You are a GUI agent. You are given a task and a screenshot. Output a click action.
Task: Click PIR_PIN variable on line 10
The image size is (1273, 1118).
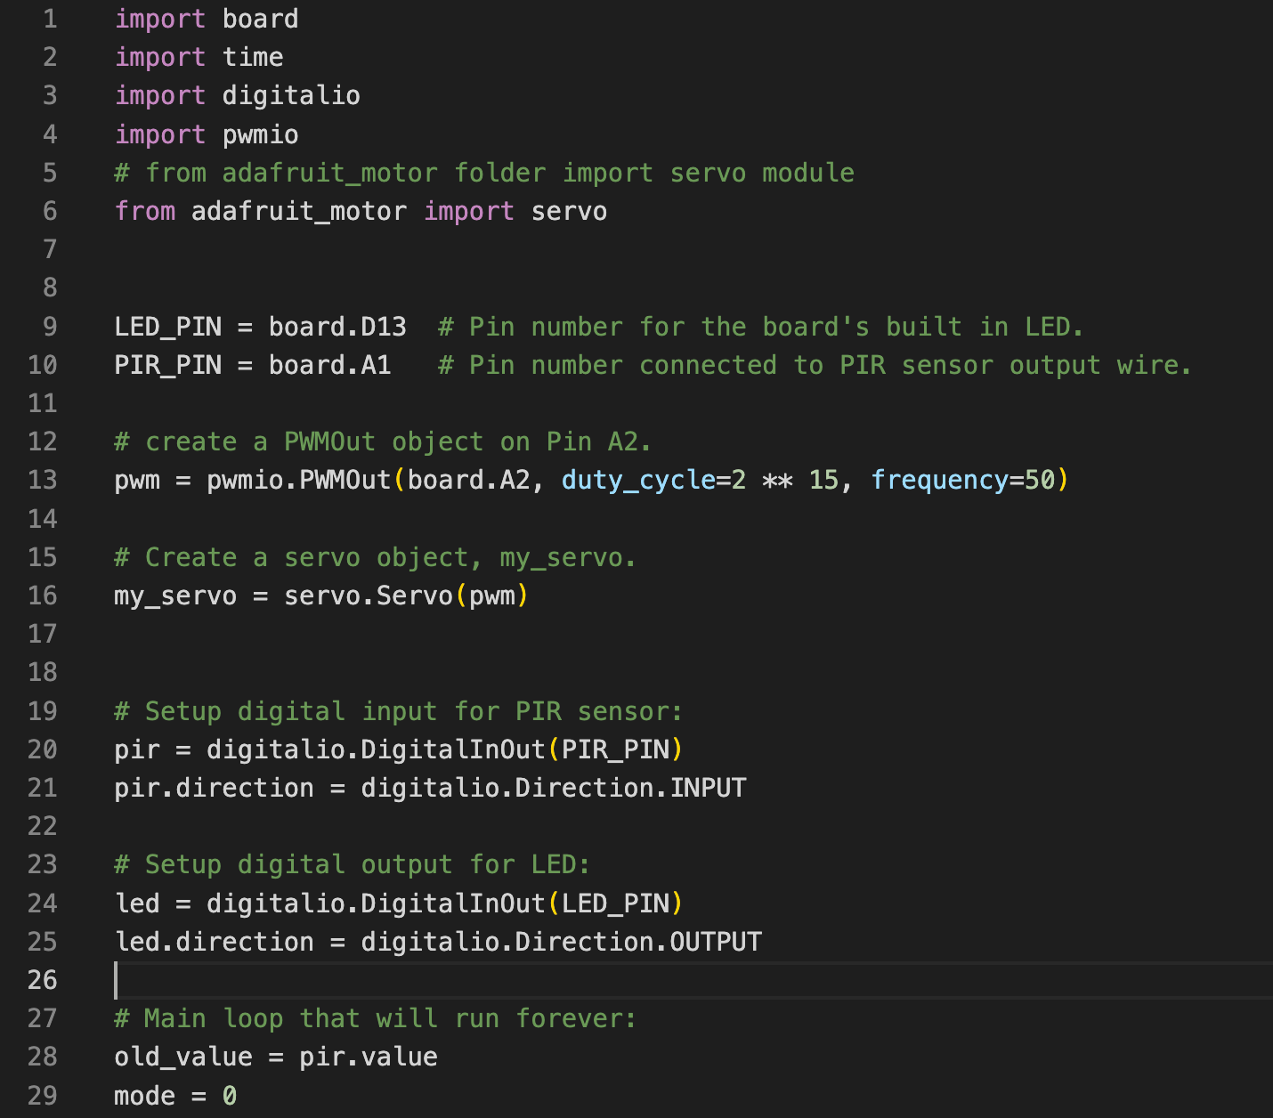(x=168, y=365)
